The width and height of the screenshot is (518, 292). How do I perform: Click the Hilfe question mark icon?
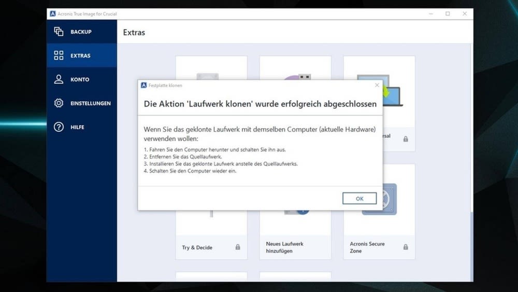59,127
